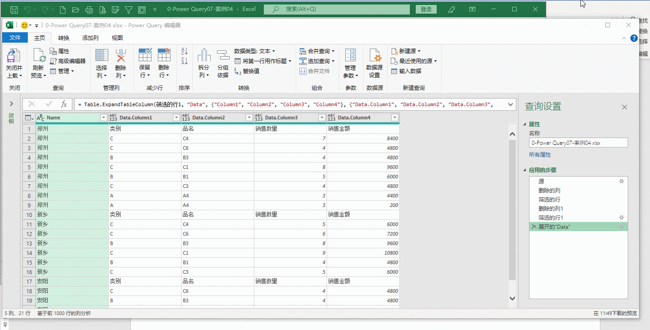The width and height of the screenshot is (650, 330).
Task: Open the Merge Queries (合并查询) dropdown
Action: [x=317, y=51]
